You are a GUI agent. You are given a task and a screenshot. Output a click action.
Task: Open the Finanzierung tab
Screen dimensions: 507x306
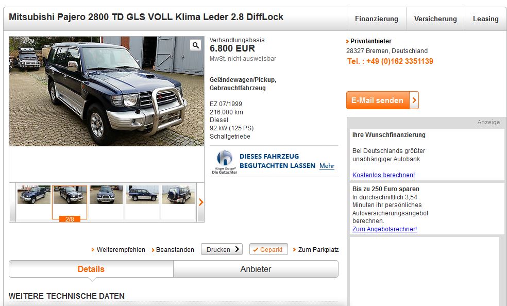376,19
